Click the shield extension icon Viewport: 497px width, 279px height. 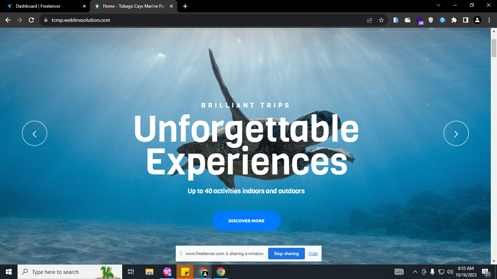click(431, 20)
